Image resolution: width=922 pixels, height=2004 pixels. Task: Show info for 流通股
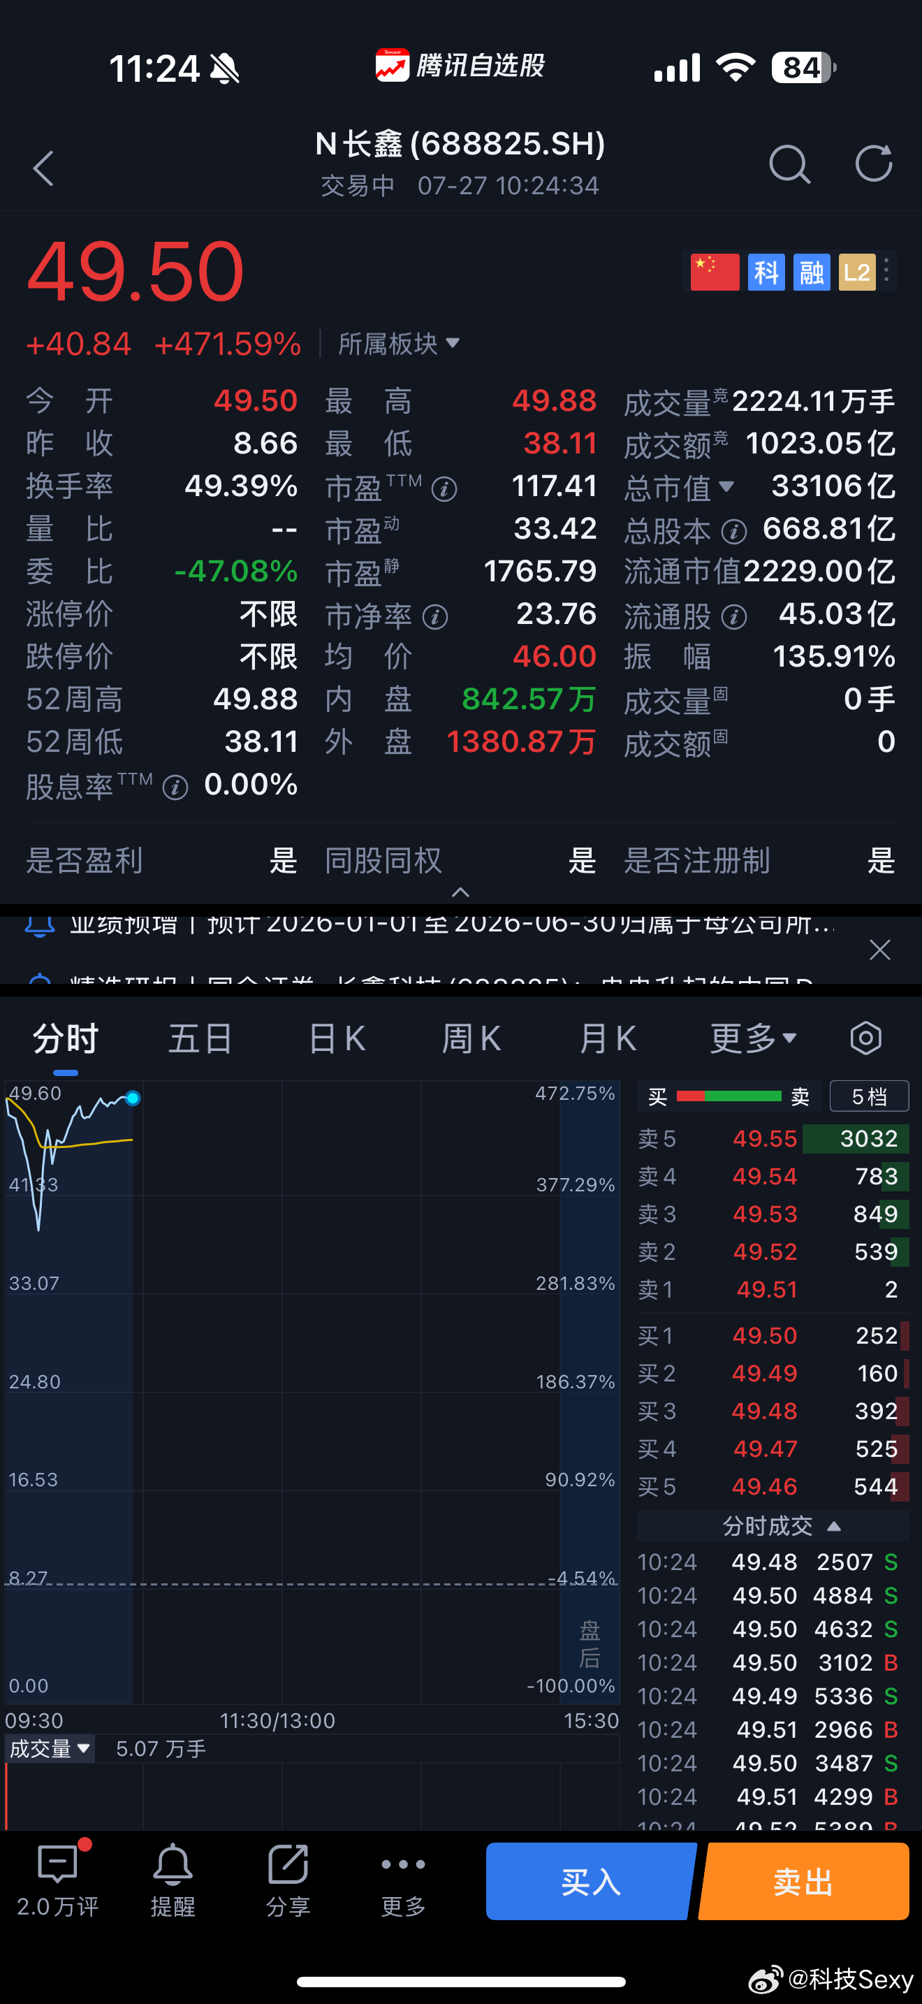click(x=734, y=617)
